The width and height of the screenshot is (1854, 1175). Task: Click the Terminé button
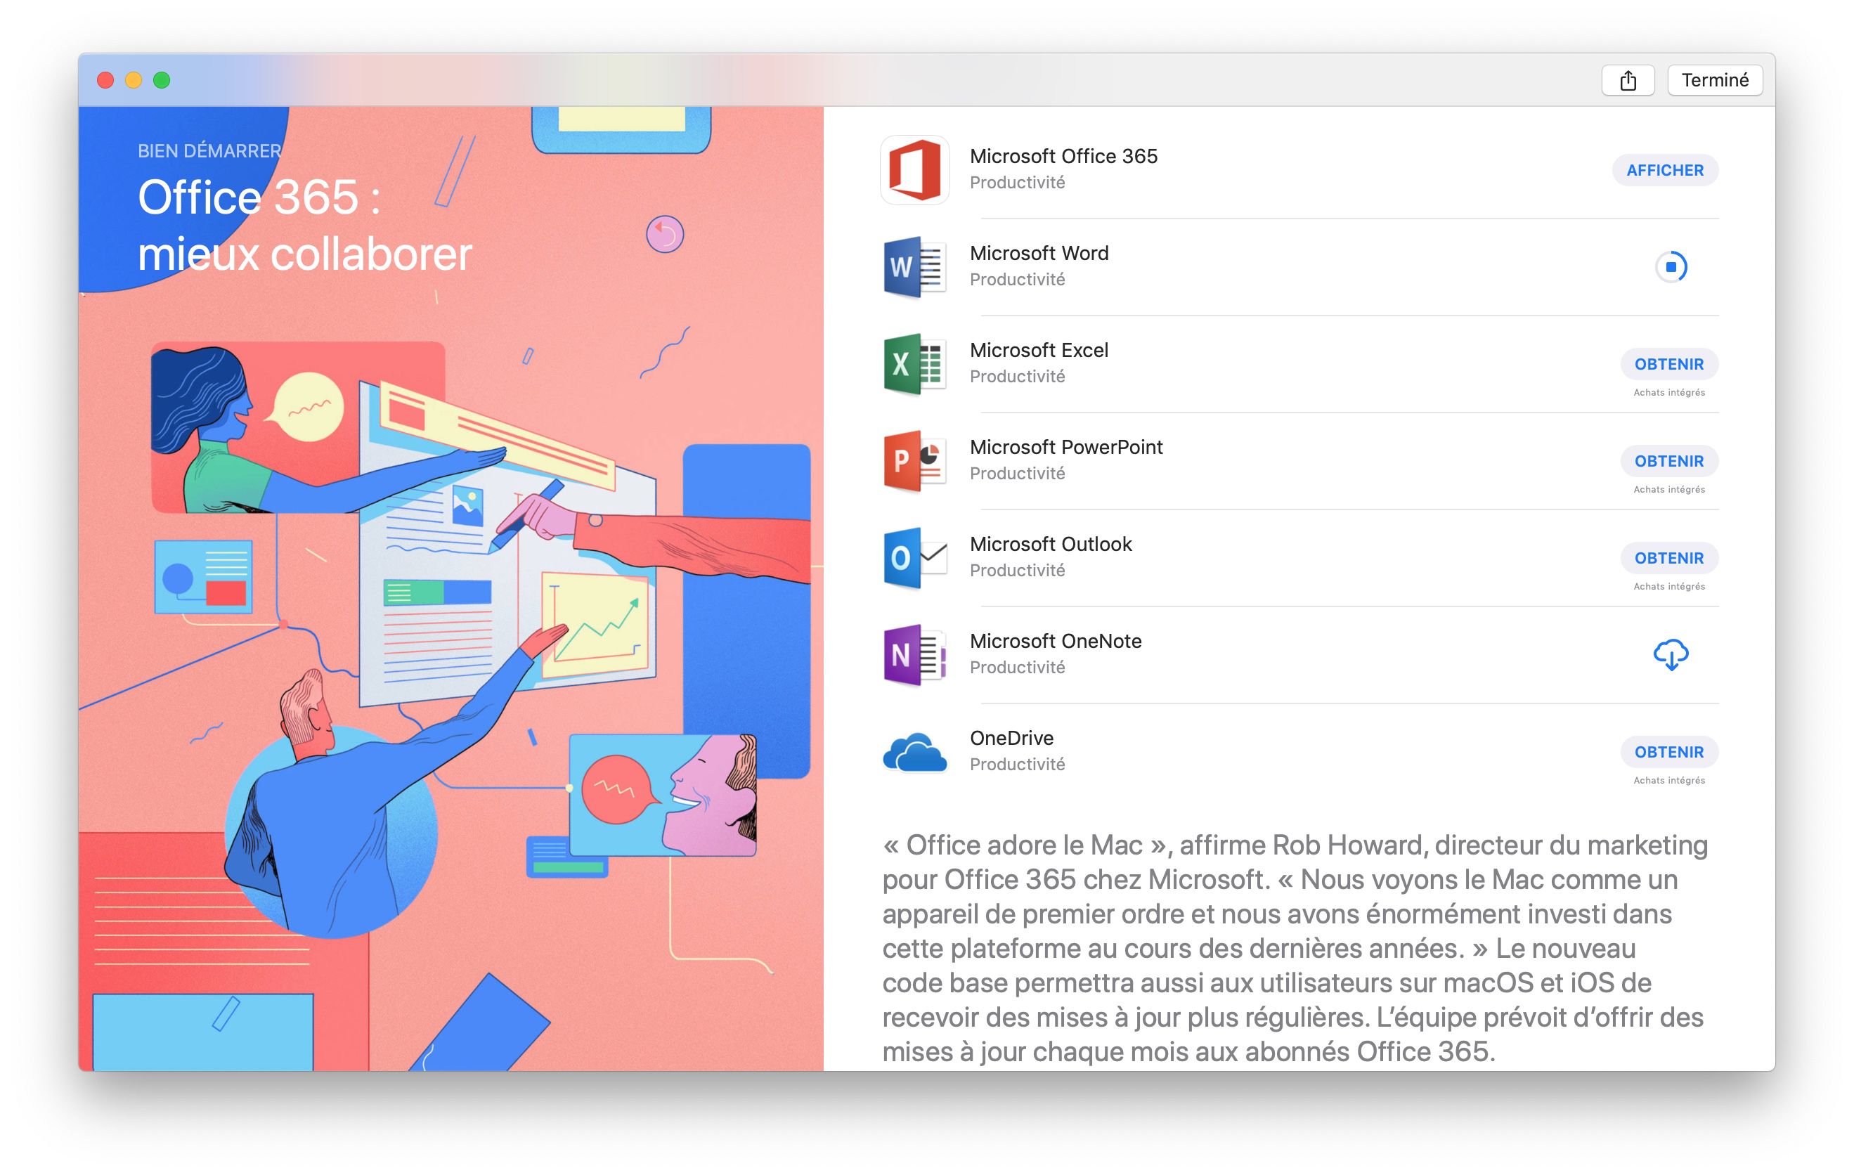coord(1715,80)
